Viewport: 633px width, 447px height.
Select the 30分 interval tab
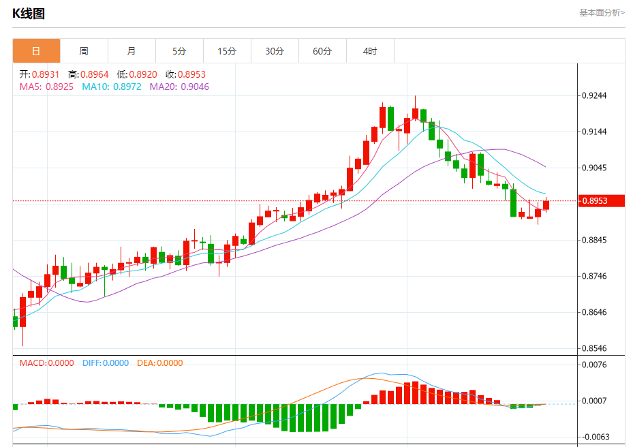[x=275, y=51]
